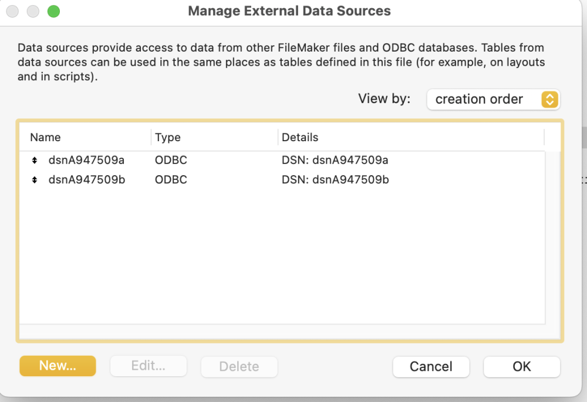This screenshot has height=402, width=587.
Task: Click the reorder handle beside dsnA947509b
Action: (35, 180)
